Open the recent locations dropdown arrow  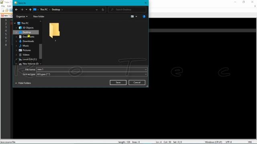26,10
